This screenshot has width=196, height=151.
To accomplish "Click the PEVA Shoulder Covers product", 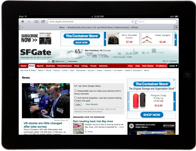I will coord(123,39).
